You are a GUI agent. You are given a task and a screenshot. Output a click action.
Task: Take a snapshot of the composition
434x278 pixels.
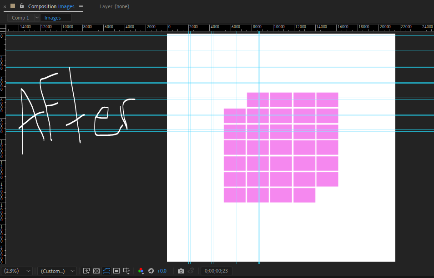coord(181,271)
